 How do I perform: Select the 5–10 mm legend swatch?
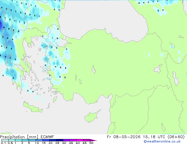point(32,140)
